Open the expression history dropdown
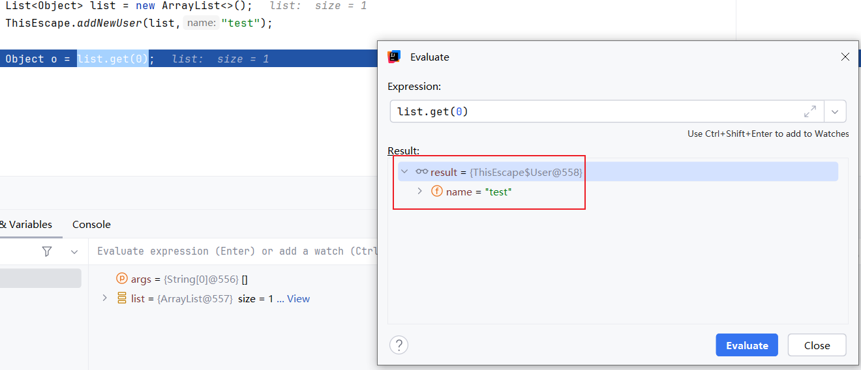 tap(835, 111)
